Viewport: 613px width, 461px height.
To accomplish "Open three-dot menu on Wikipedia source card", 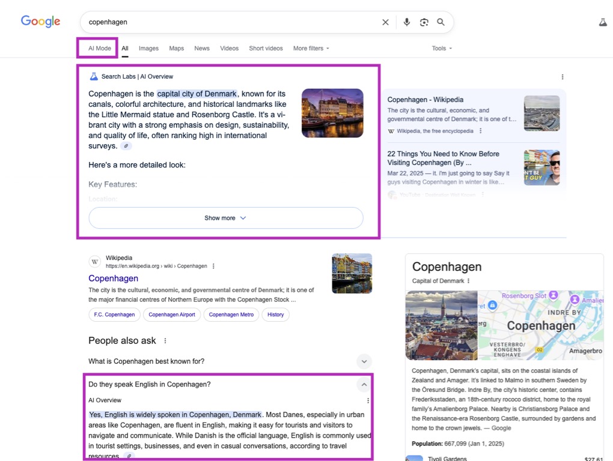I will click(480, 131).
